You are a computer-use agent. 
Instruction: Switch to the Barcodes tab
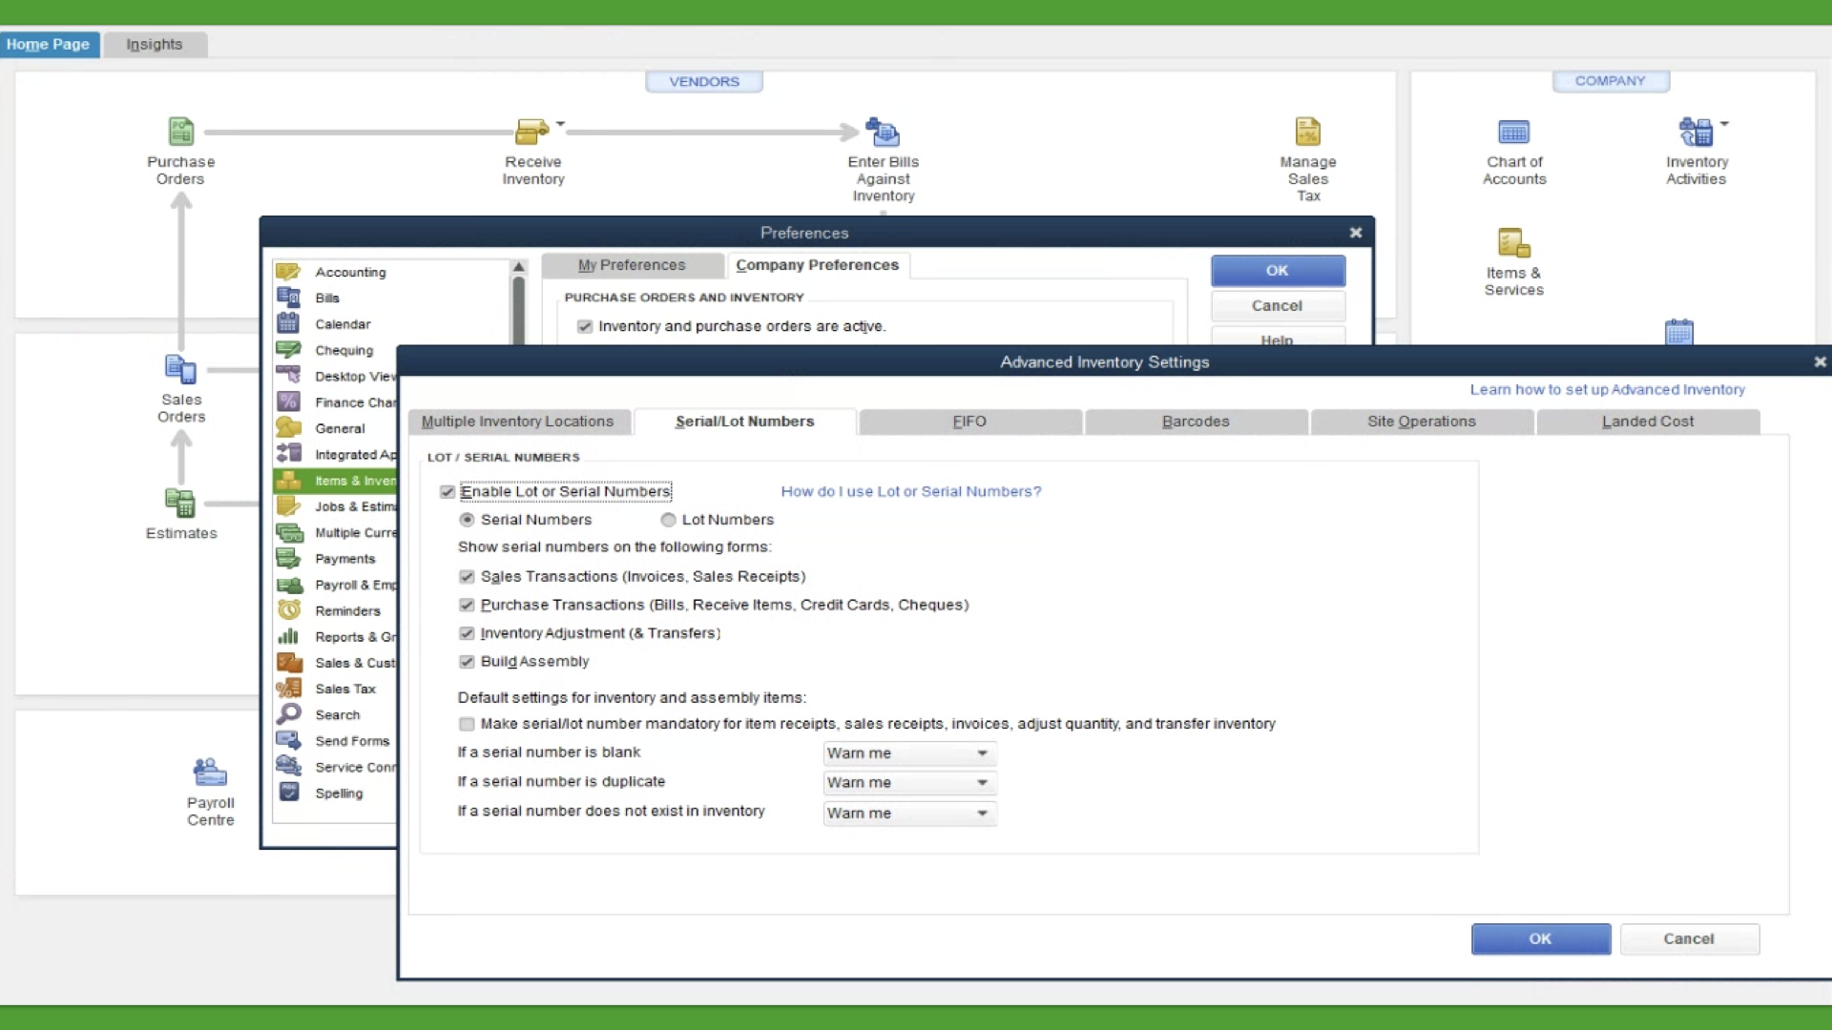point(1196,421)
